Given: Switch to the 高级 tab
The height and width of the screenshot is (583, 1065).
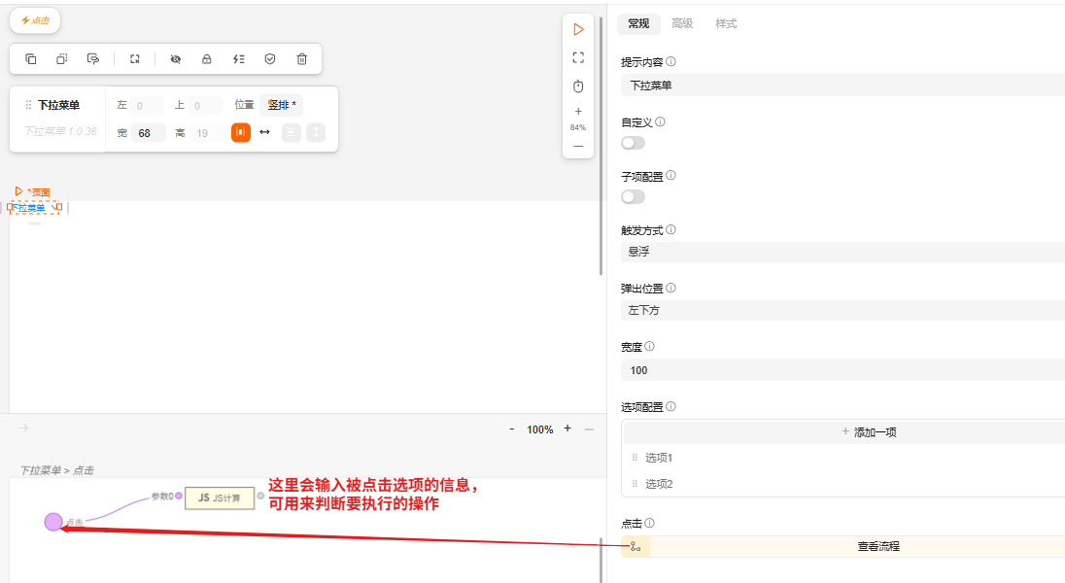Looking at the screenshot, I should tap(682, 23).
